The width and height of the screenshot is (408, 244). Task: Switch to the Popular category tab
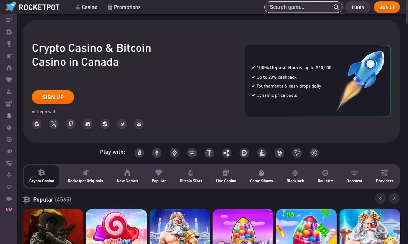tap(159, 176)
